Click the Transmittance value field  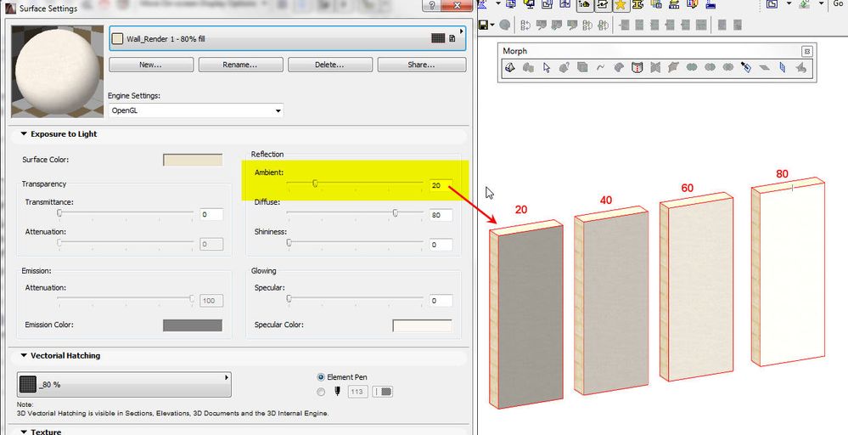point(211,214)
